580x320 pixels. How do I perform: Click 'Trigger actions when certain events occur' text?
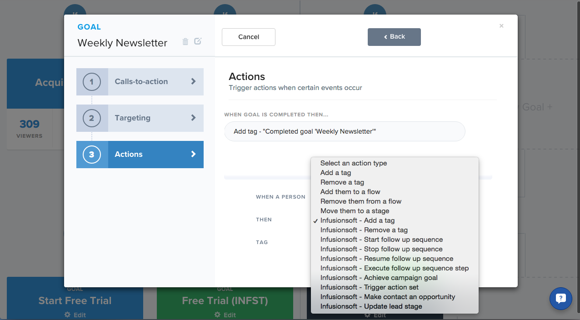pyautogui.click(x=295, y=88)
